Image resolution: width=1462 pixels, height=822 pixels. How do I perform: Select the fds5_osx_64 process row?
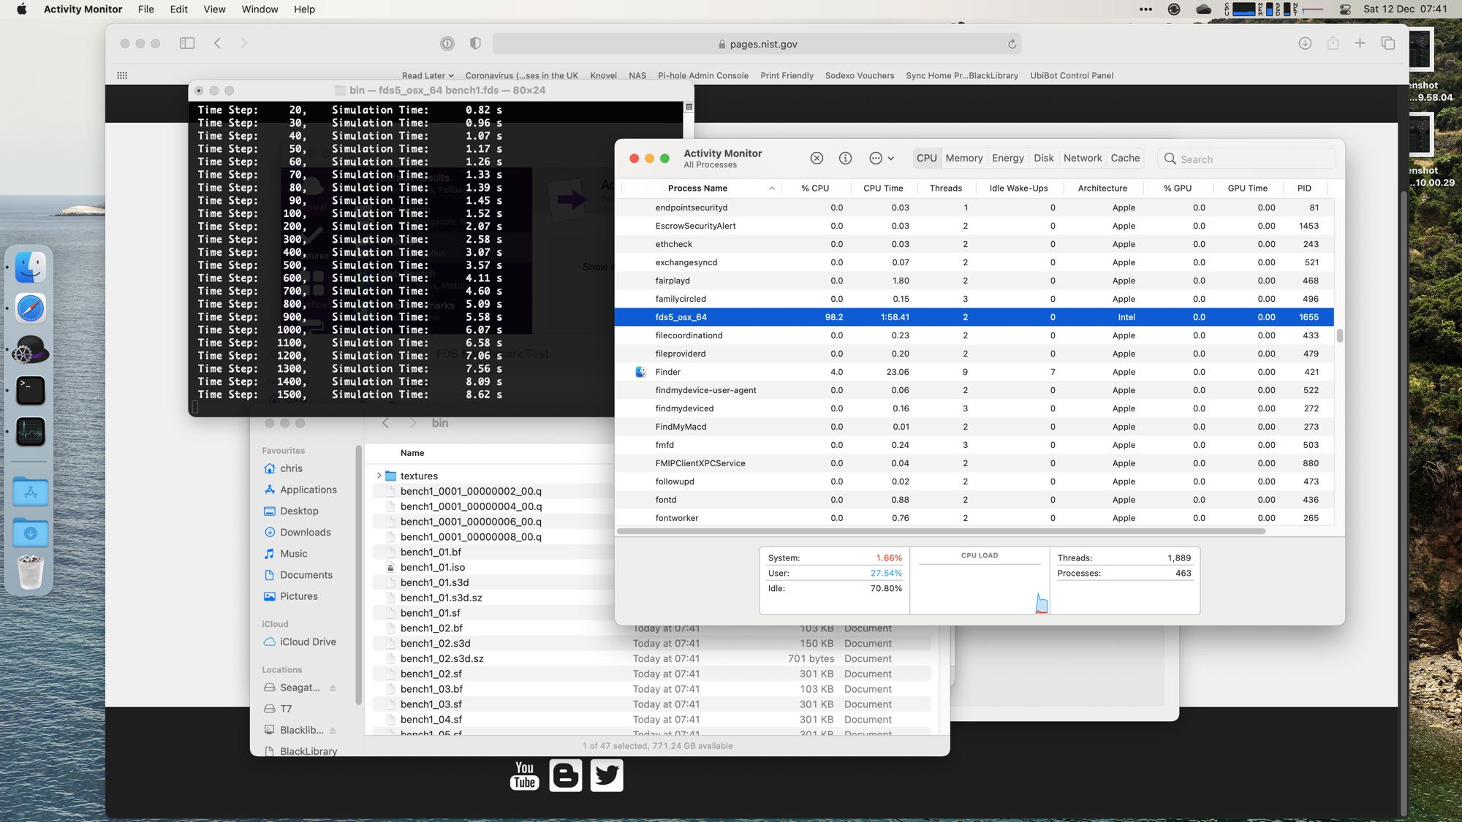(974, 317)
